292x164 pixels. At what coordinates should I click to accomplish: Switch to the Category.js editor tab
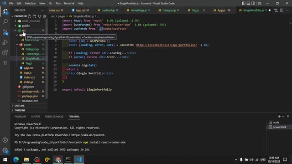coord(169,10)
